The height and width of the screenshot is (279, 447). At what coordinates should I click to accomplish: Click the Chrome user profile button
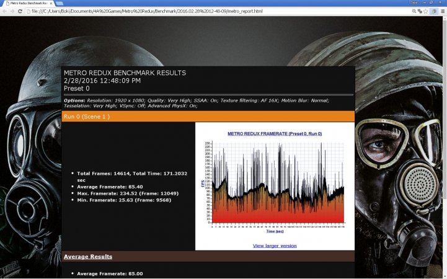click(415, 2)
